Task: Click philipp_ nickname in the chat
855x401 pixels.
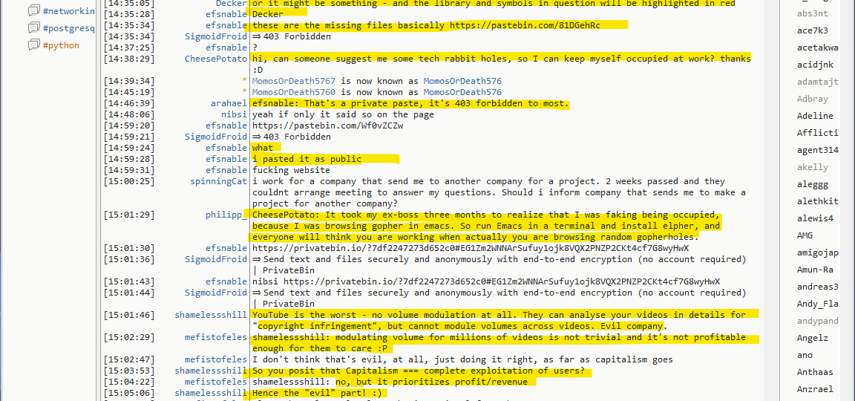Action: pyautogui.click(x=226, y=215)
